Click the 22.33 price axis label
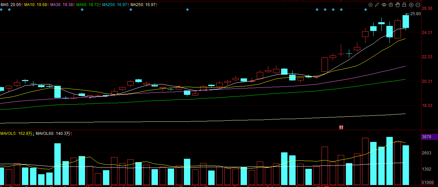The image size is (438, 187). pos(427,57)
